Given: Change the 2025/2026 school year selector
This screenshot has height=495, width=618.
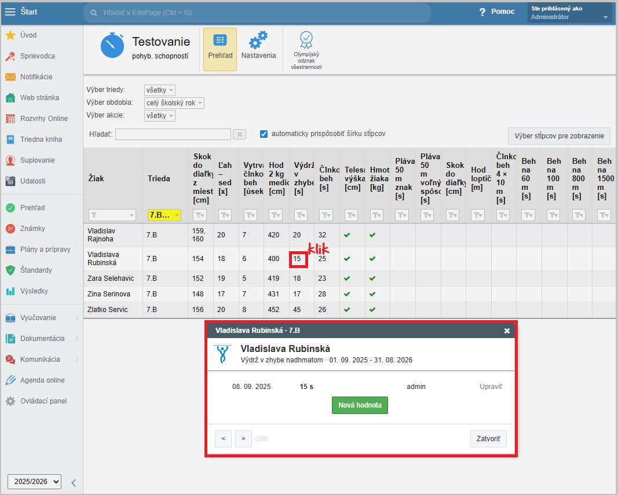Looking at the screenshot, I should pyautogui.click(x=34, y=481).
